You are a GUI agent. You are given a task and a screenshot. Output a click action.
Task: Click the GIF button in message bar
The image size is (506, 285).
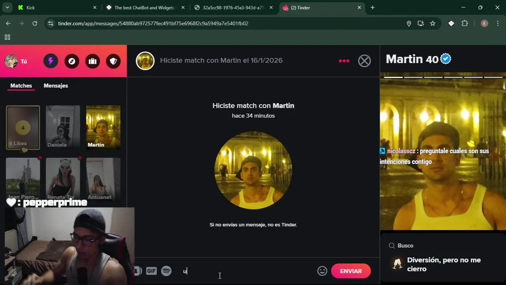151,271
